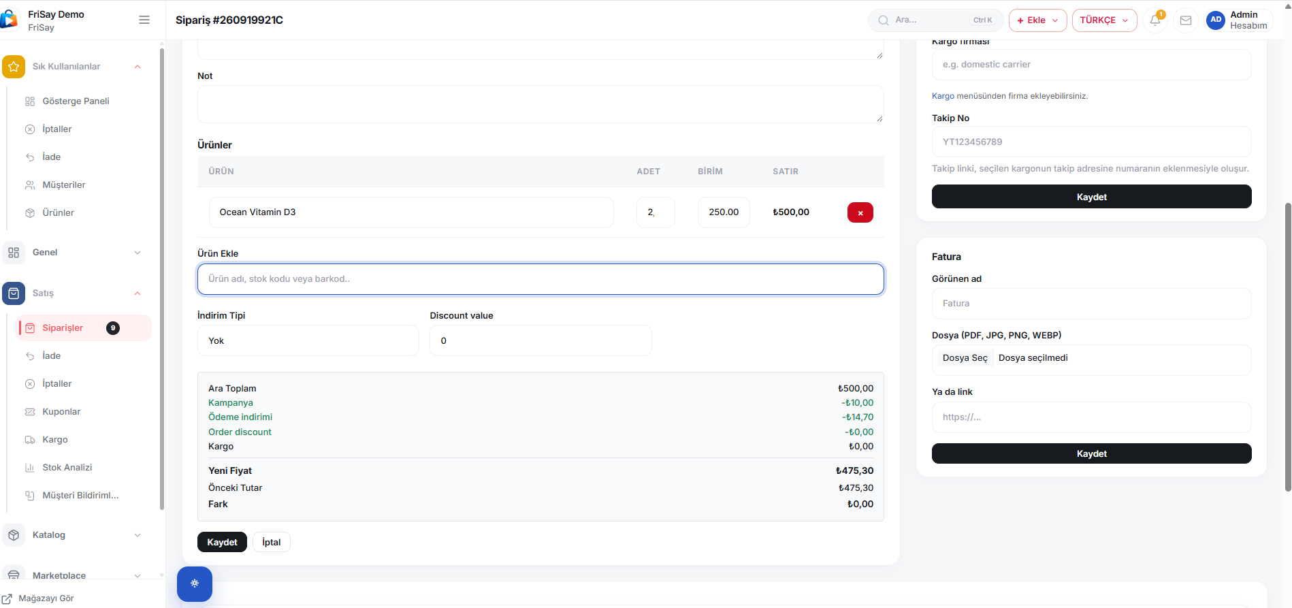1292x608 pixels.
Task: Click the Takip No input field
Action: (1092, 142)
